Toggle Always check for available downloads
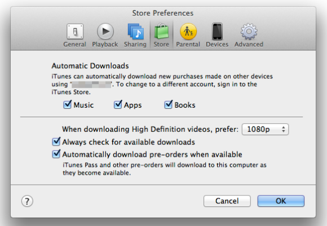 56,141
